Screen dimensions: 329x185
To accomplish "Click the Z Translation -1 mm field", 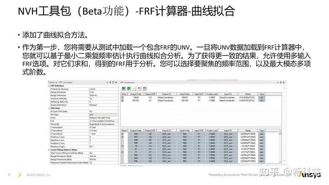I will pyautogui.click(x=104, y=134).
